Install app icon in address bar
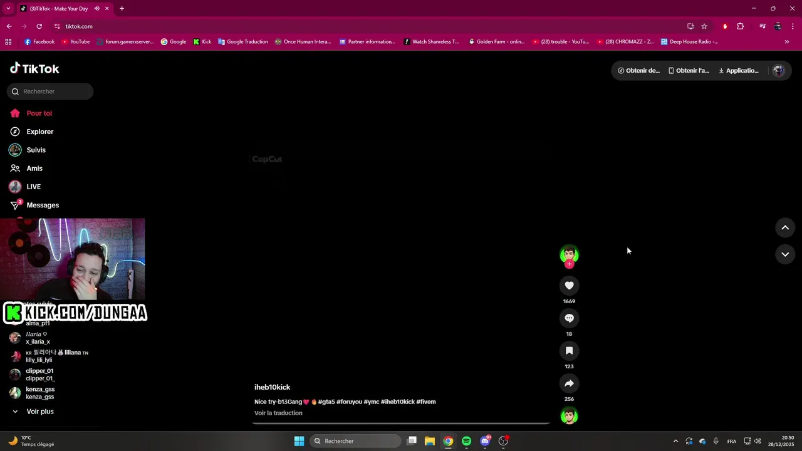Viewport: 802px width, 451px height. click(690, 26)
